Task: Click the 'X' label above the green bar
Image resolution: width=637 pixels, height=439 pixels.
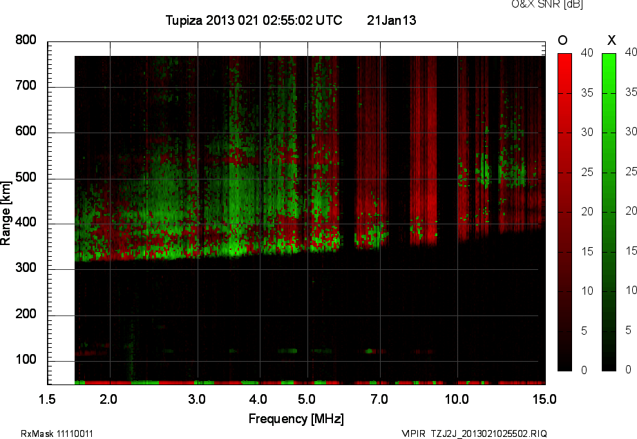Action: coord(611,40)
